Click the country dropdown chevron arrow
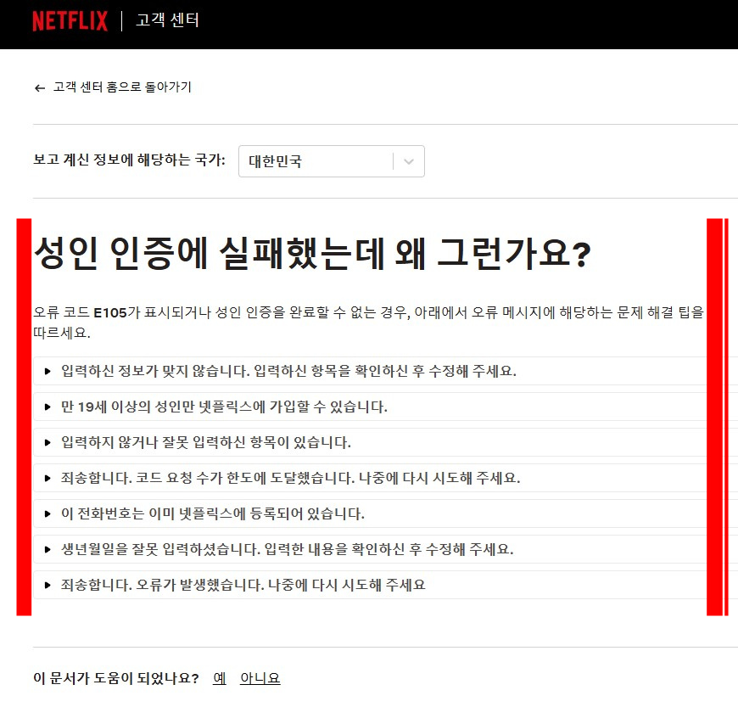The width and height of the screenshot is (738, 707). (409, 161)
